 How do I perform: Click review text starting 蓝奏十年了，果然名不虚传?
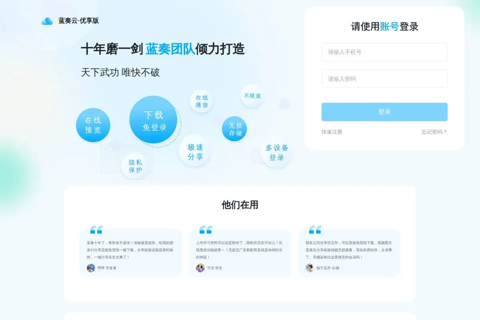[x=130, y=250]
